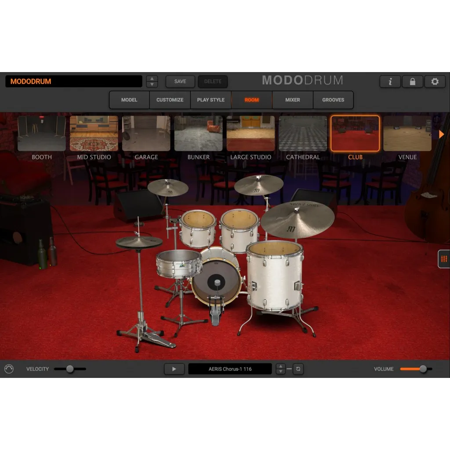
Task: Click the round icon left of Velocity
Action: (x=9, y=369)
